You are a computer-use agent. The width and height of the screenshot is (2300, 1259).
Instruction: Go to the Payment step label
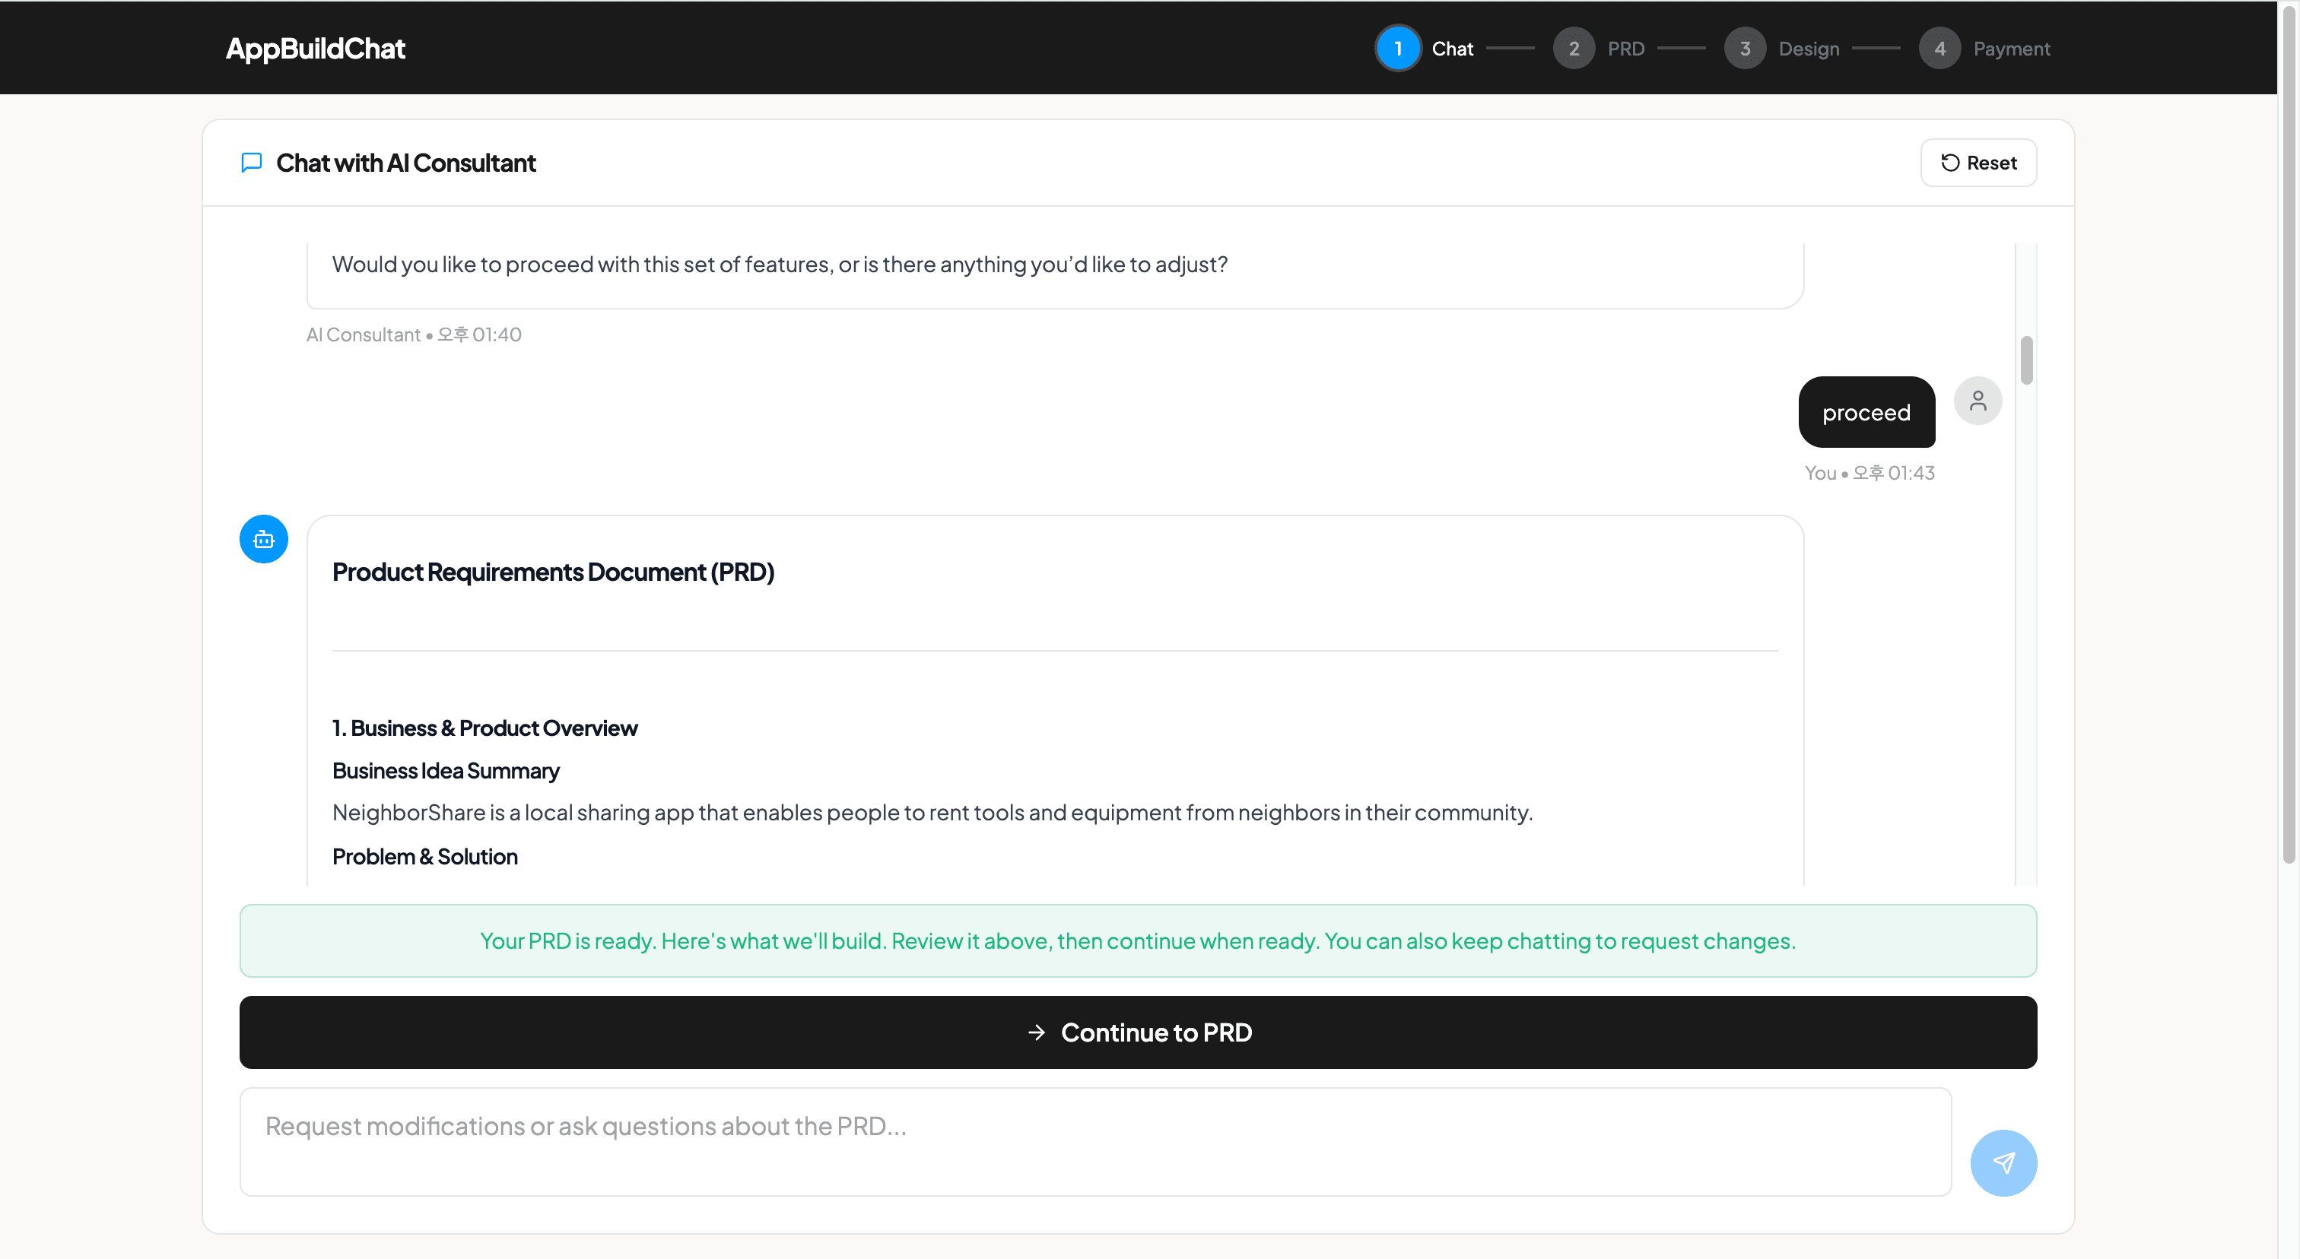2012,49
